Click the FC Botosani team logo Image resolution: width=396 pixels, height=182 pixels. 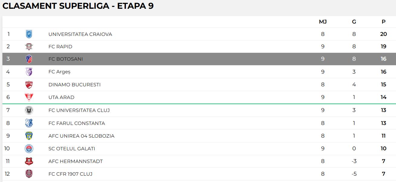29,59
